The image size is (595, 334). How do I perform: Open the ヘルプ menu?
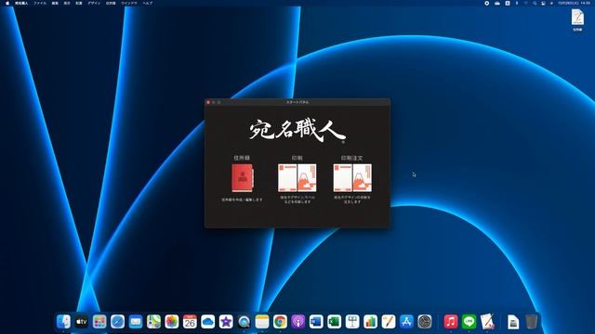point(148,3)
